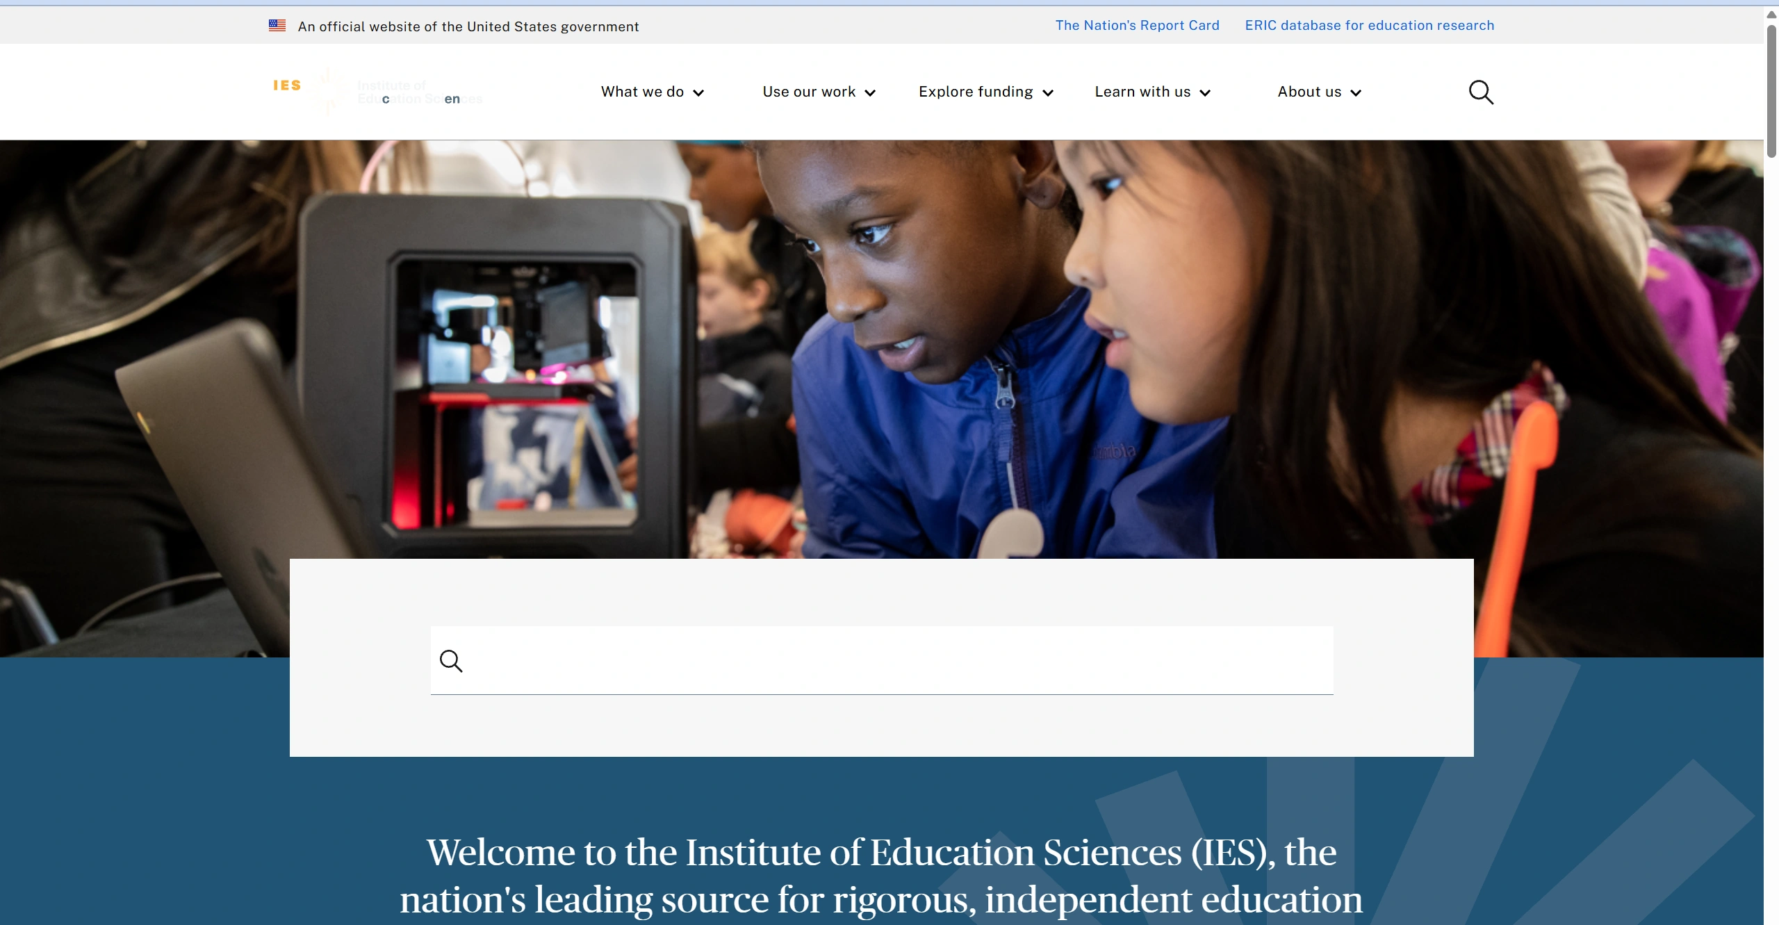This screenshot has width=1779, height=925.
Task: Click the chevron beside Learn with us
Action: click(1206, 93)
